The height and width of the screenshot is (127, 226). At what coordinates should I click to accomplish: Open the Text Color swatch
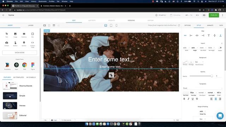(186, 92)
